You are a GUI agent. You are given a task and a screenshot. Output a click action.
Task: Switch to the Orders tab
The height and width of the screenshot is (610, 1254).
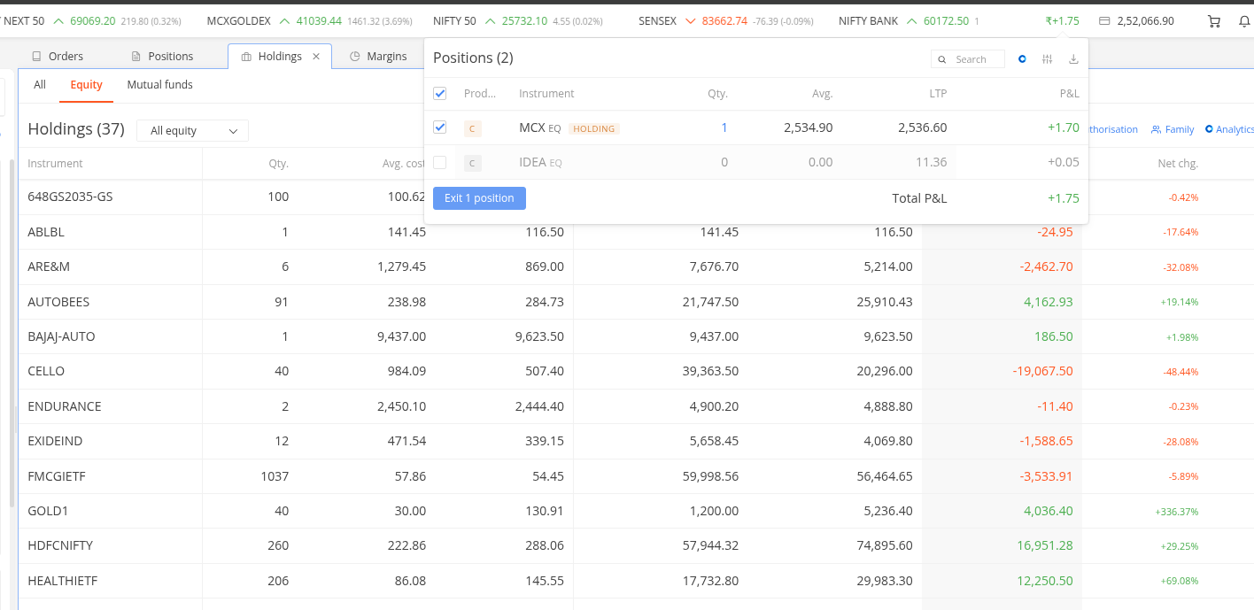coord(58,57)
